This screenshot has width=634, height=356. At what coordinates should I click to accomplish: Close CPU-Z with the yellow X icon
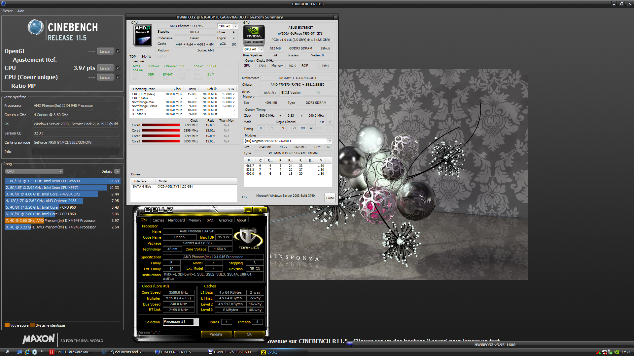pos(260,210)
